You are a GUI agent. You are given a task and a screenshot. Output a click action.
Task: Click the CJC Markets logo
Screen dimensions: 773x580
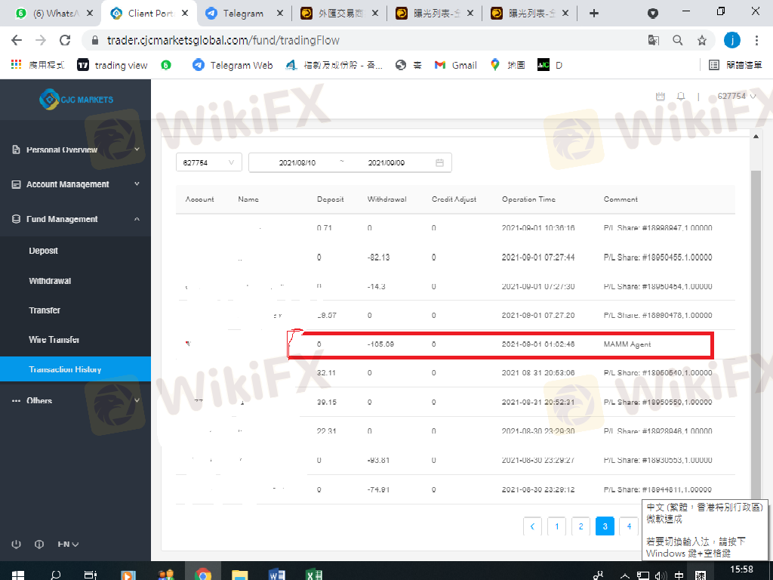[x=75, y=99]
